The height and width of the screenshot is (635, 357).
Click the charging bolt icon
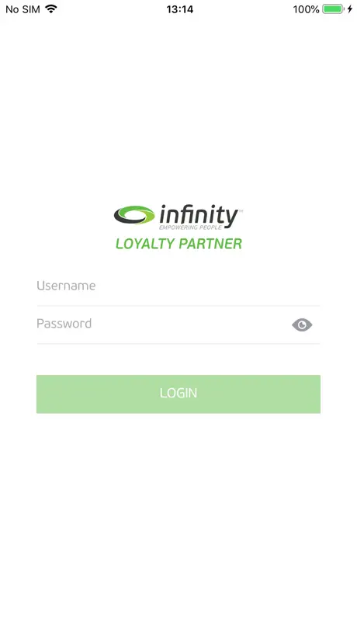tap(350, 9)
